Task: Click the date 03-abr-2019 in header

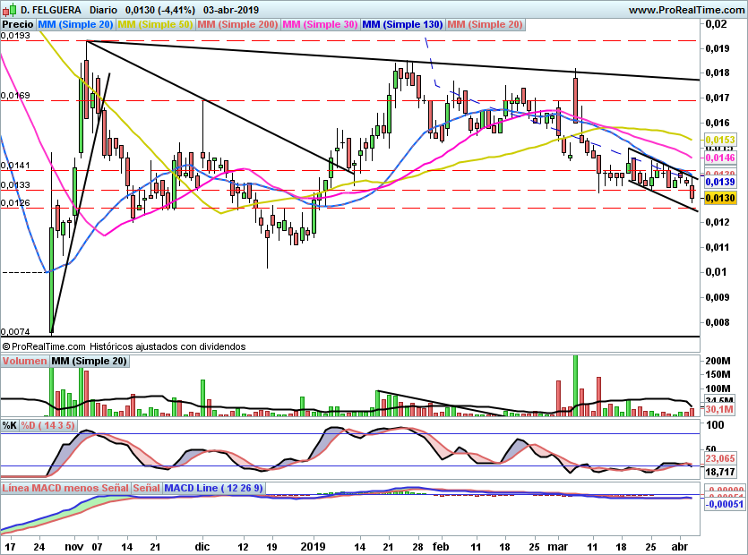Action: pyautogui.click(x=231, y=10)
